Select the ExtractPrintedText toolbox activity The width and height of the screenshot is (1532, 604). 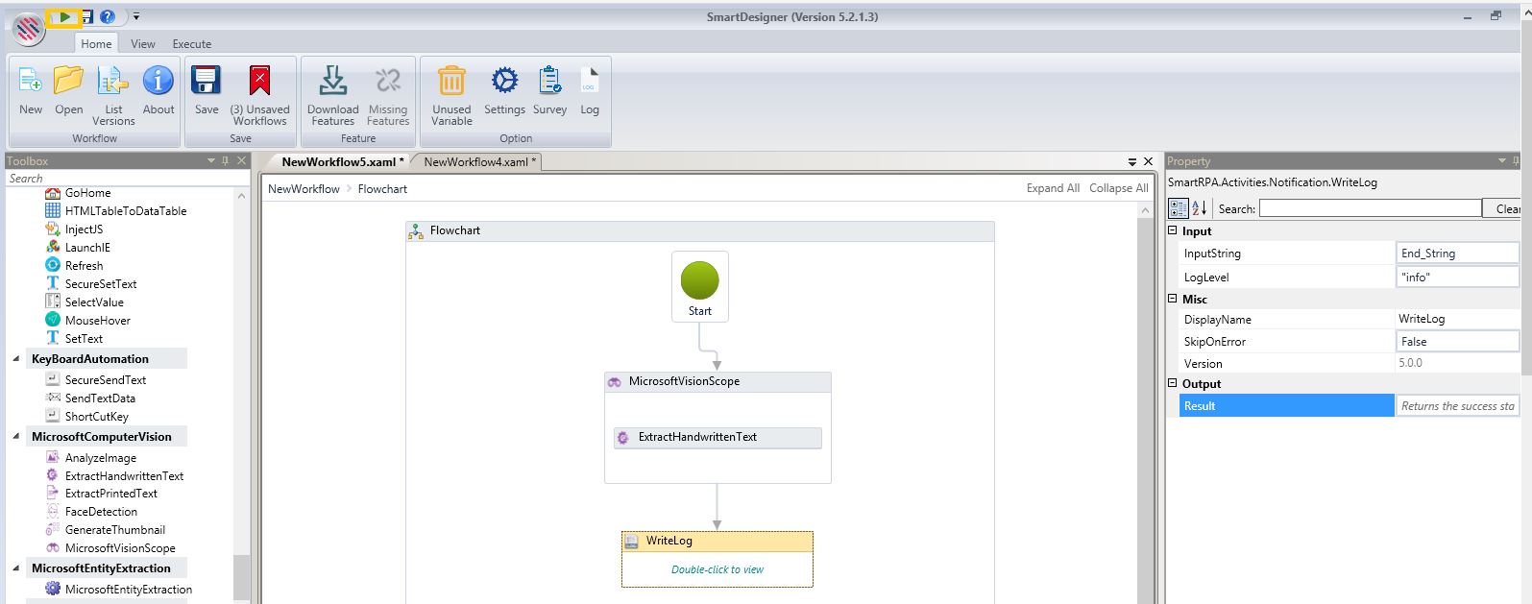tap(110, 494)
